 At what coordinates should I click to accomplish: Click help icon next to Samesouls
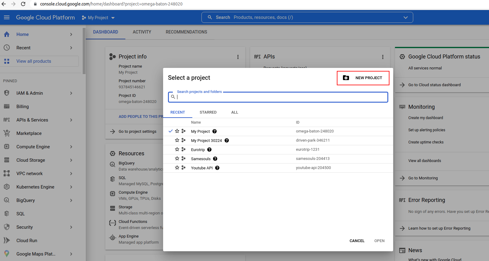(215, 159)
